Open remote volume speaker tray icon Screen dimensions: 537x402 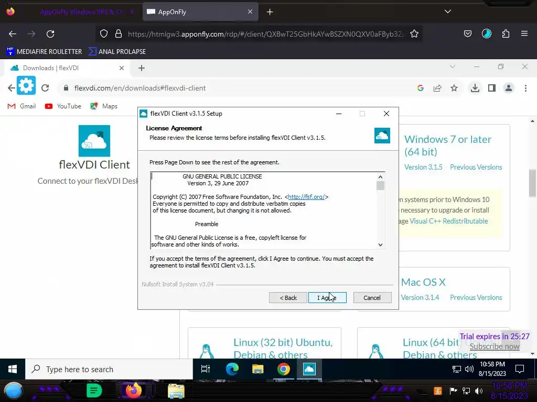pos(469,369)
